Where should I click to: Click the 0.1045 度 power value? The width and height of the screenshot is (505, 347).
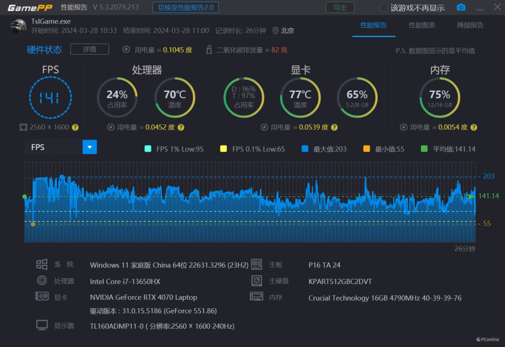(x=177, y=50)
